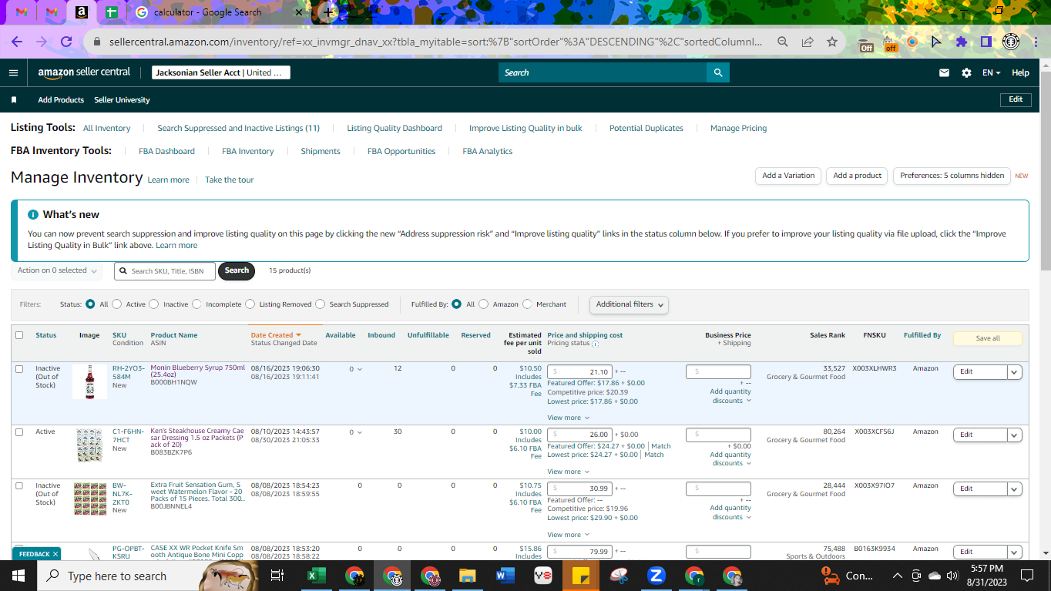Screen dimensions: 1051x591
Task: Open the Windows notification center icon
Action: (1026, 576)
